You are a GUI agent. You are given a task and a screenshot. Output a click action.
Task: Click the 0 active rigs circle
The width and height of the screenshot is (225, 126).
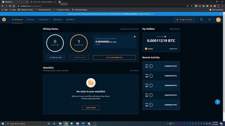pyautogui.click(x=55, y=43)
